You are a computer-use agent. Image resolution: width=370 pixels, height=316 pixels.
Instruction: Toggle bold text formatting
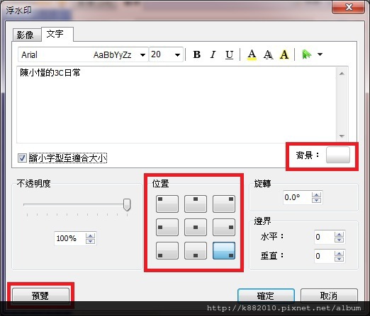coord(196,54)
